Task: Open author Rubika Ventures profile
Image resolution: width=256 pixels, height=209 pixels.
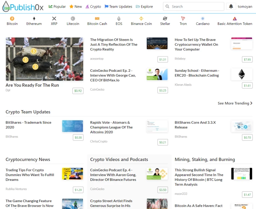Action: [16, 189]
